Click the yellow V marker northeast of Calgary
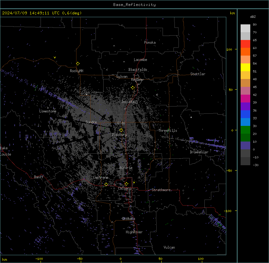Viewport: 269px width, 263px height. (x=134, y=182)
